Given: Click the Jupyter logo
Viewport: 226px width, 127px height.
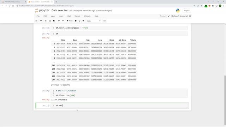Looking at the screenshot, I should (42, 11).
